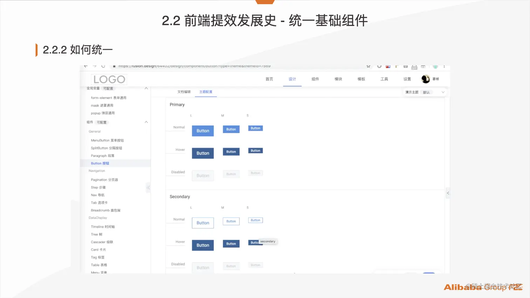The height and width of the screenshot is (298, 530).
Task: Open Timeline 时间轴 in the sidebar
Action: pyautogui.click(x=103, y=227)
